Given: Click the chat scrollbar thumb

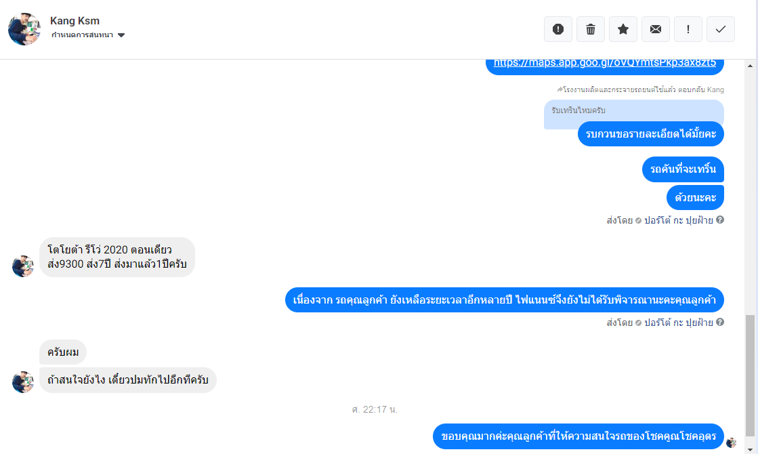Looking at the screenshot, I should click(750, 375).
